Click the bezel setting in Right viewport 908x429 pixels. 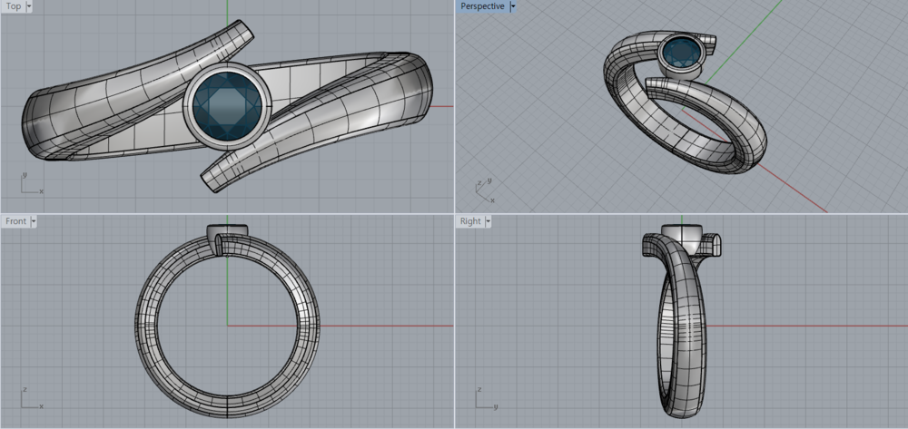tap(681, 230)
